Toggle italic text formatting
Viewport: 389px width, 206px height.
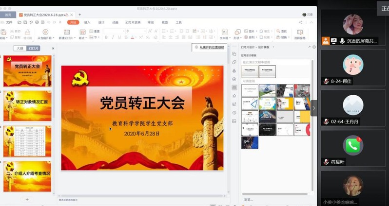[x=113, y=37]
